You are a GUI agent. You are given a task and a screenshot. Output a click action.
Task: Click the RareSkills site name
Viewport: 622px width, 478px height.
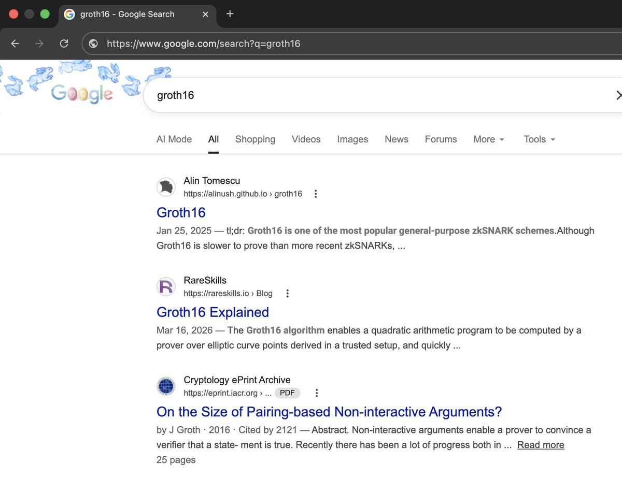click(x=205, y=280)
